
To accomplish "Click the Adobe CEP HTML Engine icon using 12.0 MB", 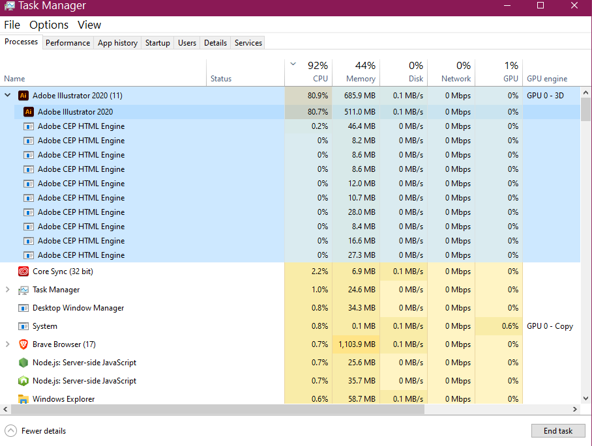I will pyautogui.click(x=29, y=184).
